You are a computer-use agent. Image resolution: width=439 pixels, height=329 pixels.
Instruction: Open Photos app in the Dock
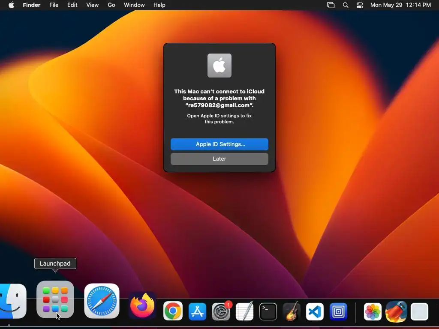[373, 311]
